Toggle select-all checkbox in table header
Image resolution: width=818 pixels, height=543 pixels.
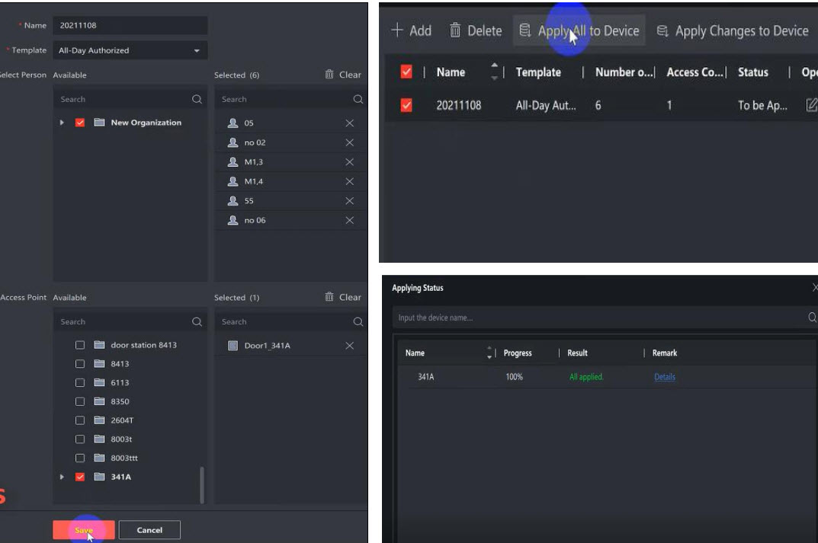[x=406, y=72]
